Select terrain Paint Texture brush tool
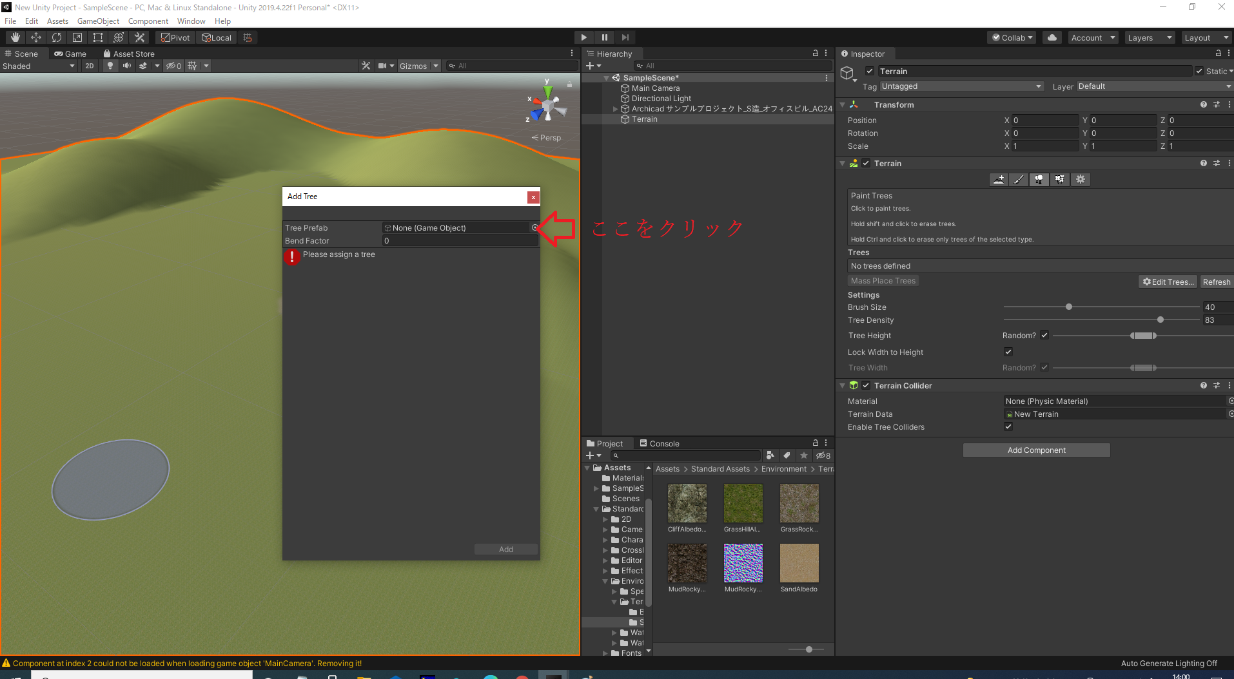1234x679 pixels. (x=1019, y=180)
